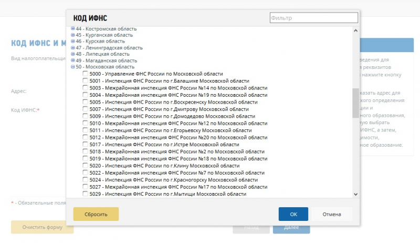
Task: Confirm selection with OK button
Action: coord(293,214)
